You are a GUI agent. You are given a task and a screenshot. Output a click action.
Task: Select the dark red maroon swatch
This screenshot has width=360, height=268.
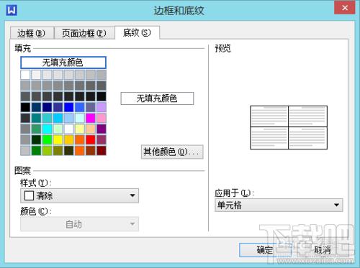coord(102,151)
